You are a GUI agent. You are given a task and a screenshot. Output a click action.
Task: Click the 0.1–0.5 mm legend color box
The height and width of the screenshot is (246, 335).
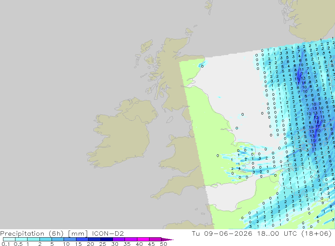click(x=9, y=239)
